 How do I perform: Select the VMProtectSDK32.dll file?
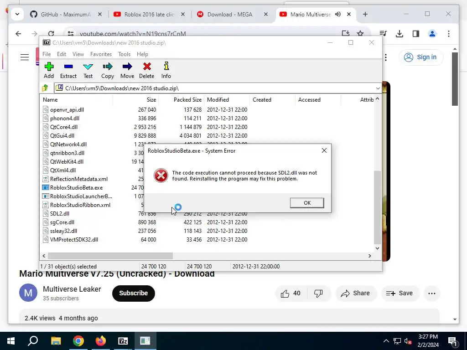(74, 240)
